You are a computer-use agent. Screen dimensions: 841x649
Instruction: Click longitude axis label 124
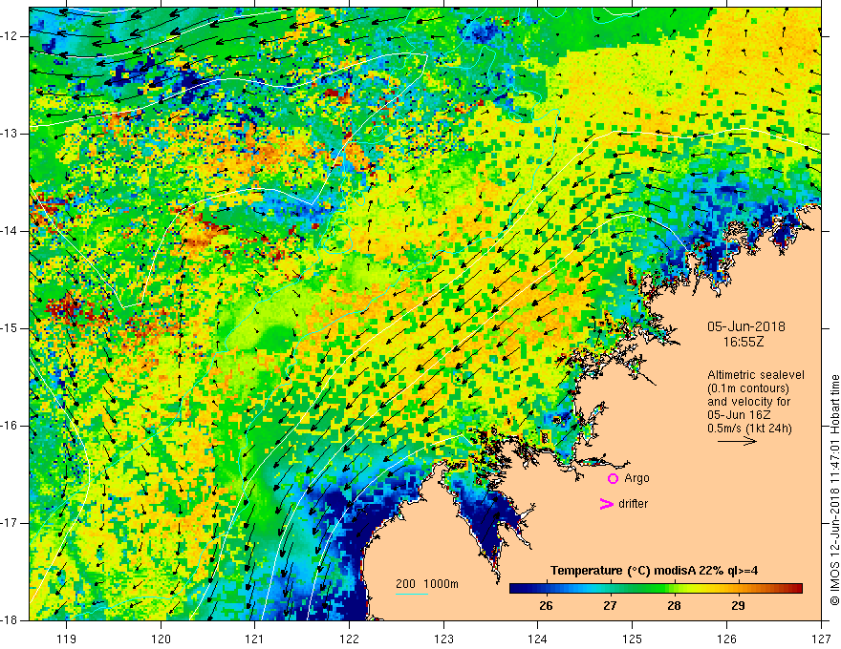[538, 639]
